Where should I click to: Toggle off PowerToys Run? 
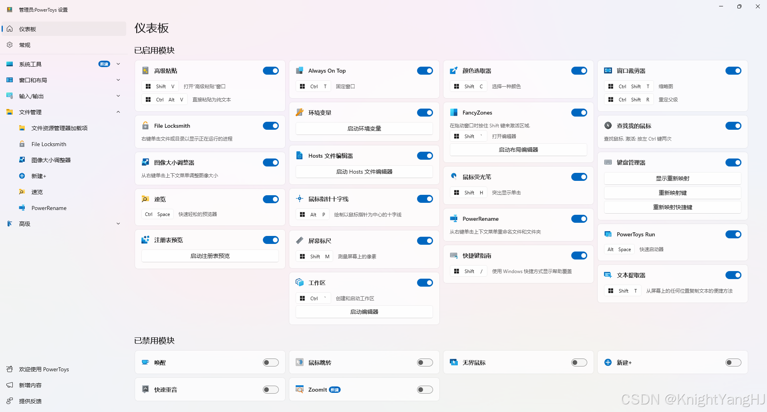733,234
